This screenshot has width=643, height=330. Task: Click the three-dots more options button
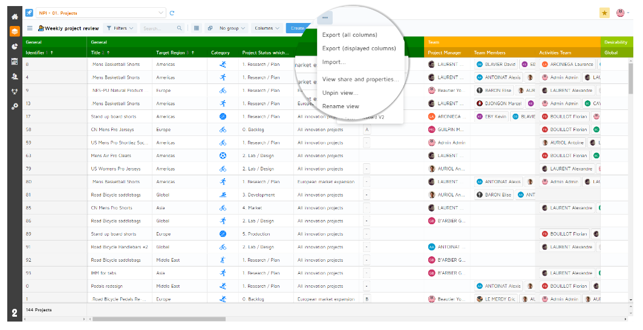(x=325, y=18)
